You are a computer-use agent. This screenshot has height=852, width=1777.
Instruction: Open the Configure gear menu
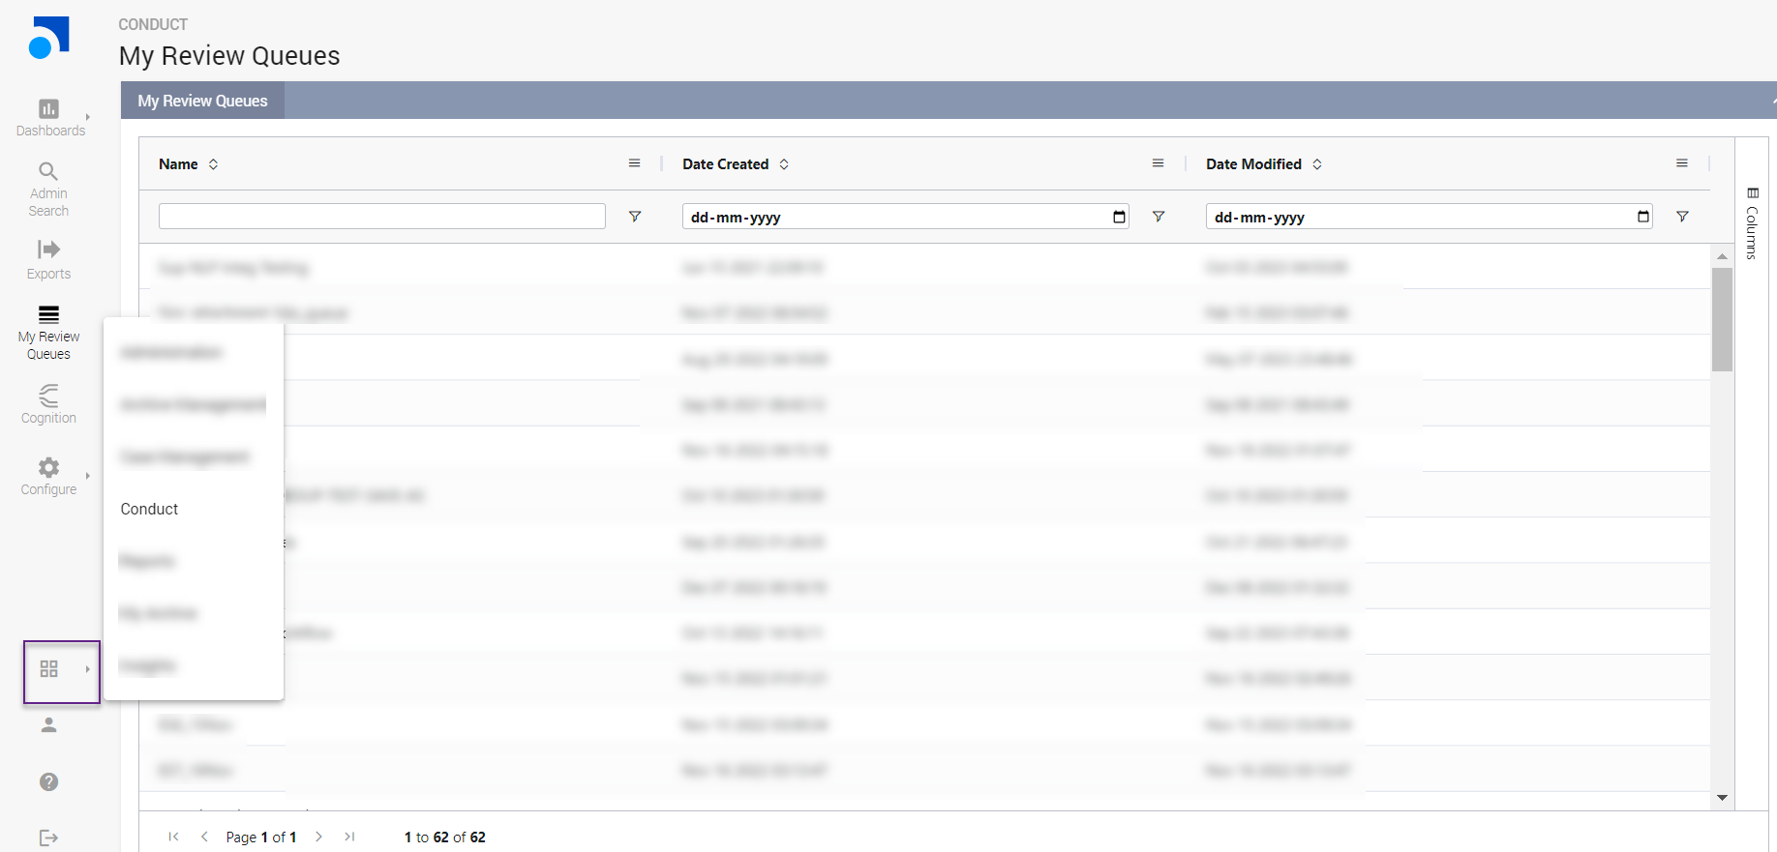(48, 476)
